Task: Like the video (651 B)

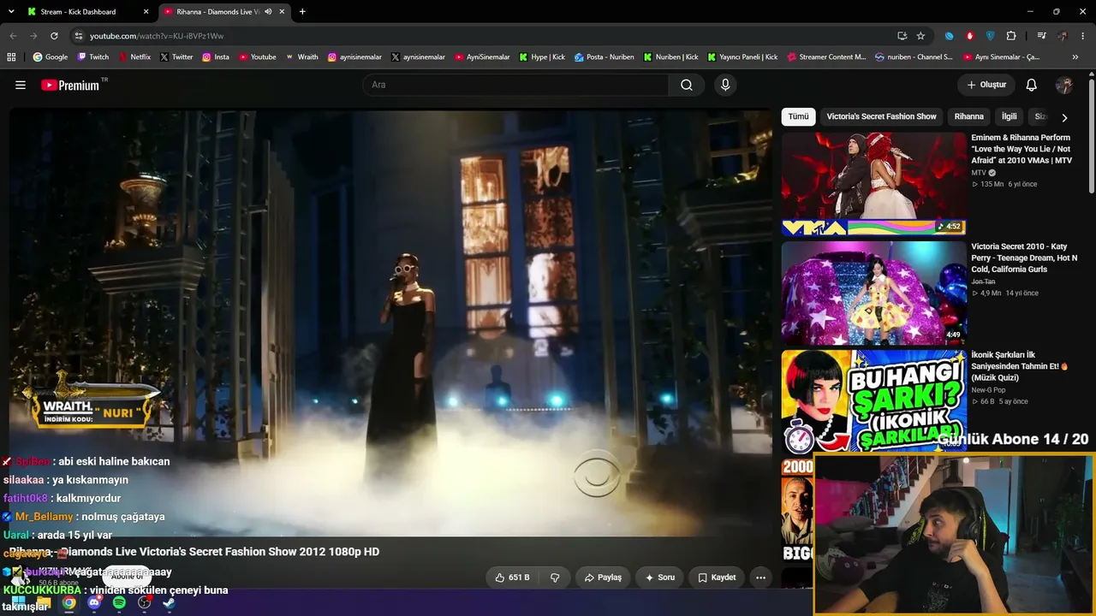Action: click(x=513, y=577)
